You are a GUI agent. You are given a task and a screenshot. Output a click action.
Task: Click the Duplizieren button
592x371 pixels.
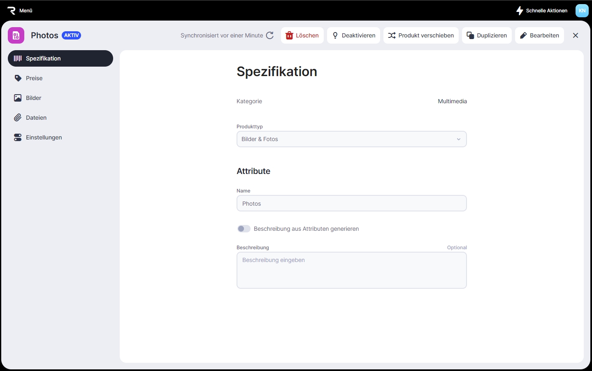[x=487, y=35]
